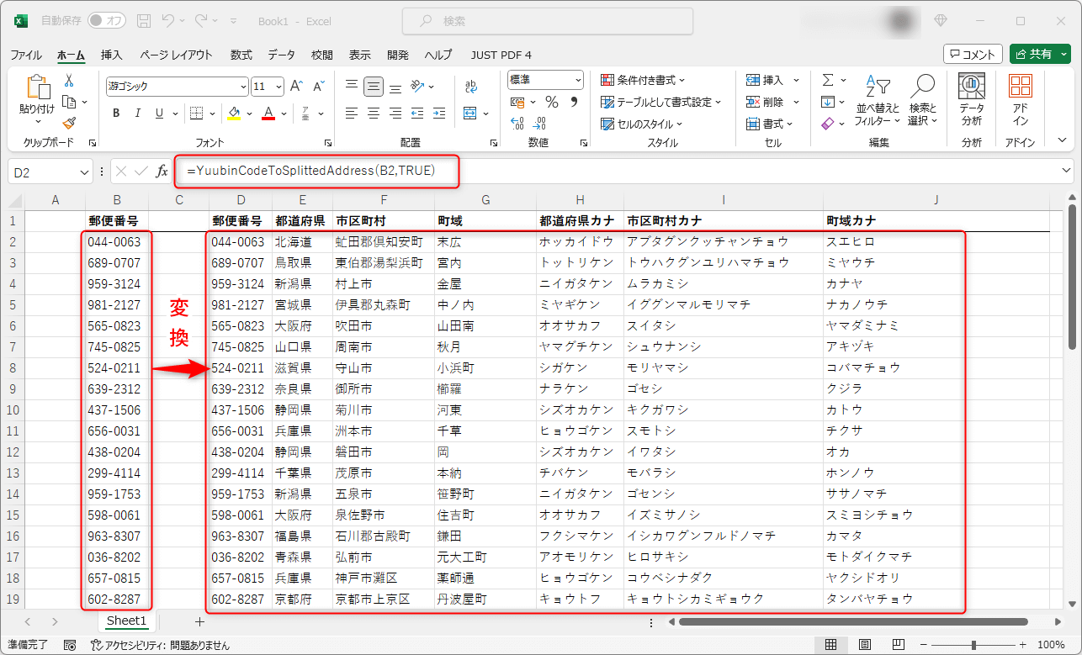Toggle Italic formatting
Viewport: 1082px width, 655px height.
tap(139, 113)
